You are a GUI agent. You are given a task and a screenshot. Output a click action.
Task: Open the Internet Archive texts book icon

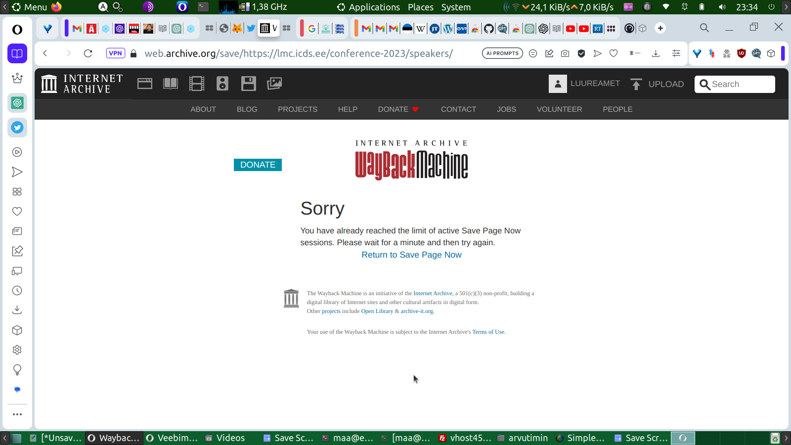[171, 84]
